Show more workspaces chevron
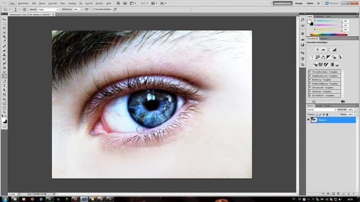 (318, 3)
